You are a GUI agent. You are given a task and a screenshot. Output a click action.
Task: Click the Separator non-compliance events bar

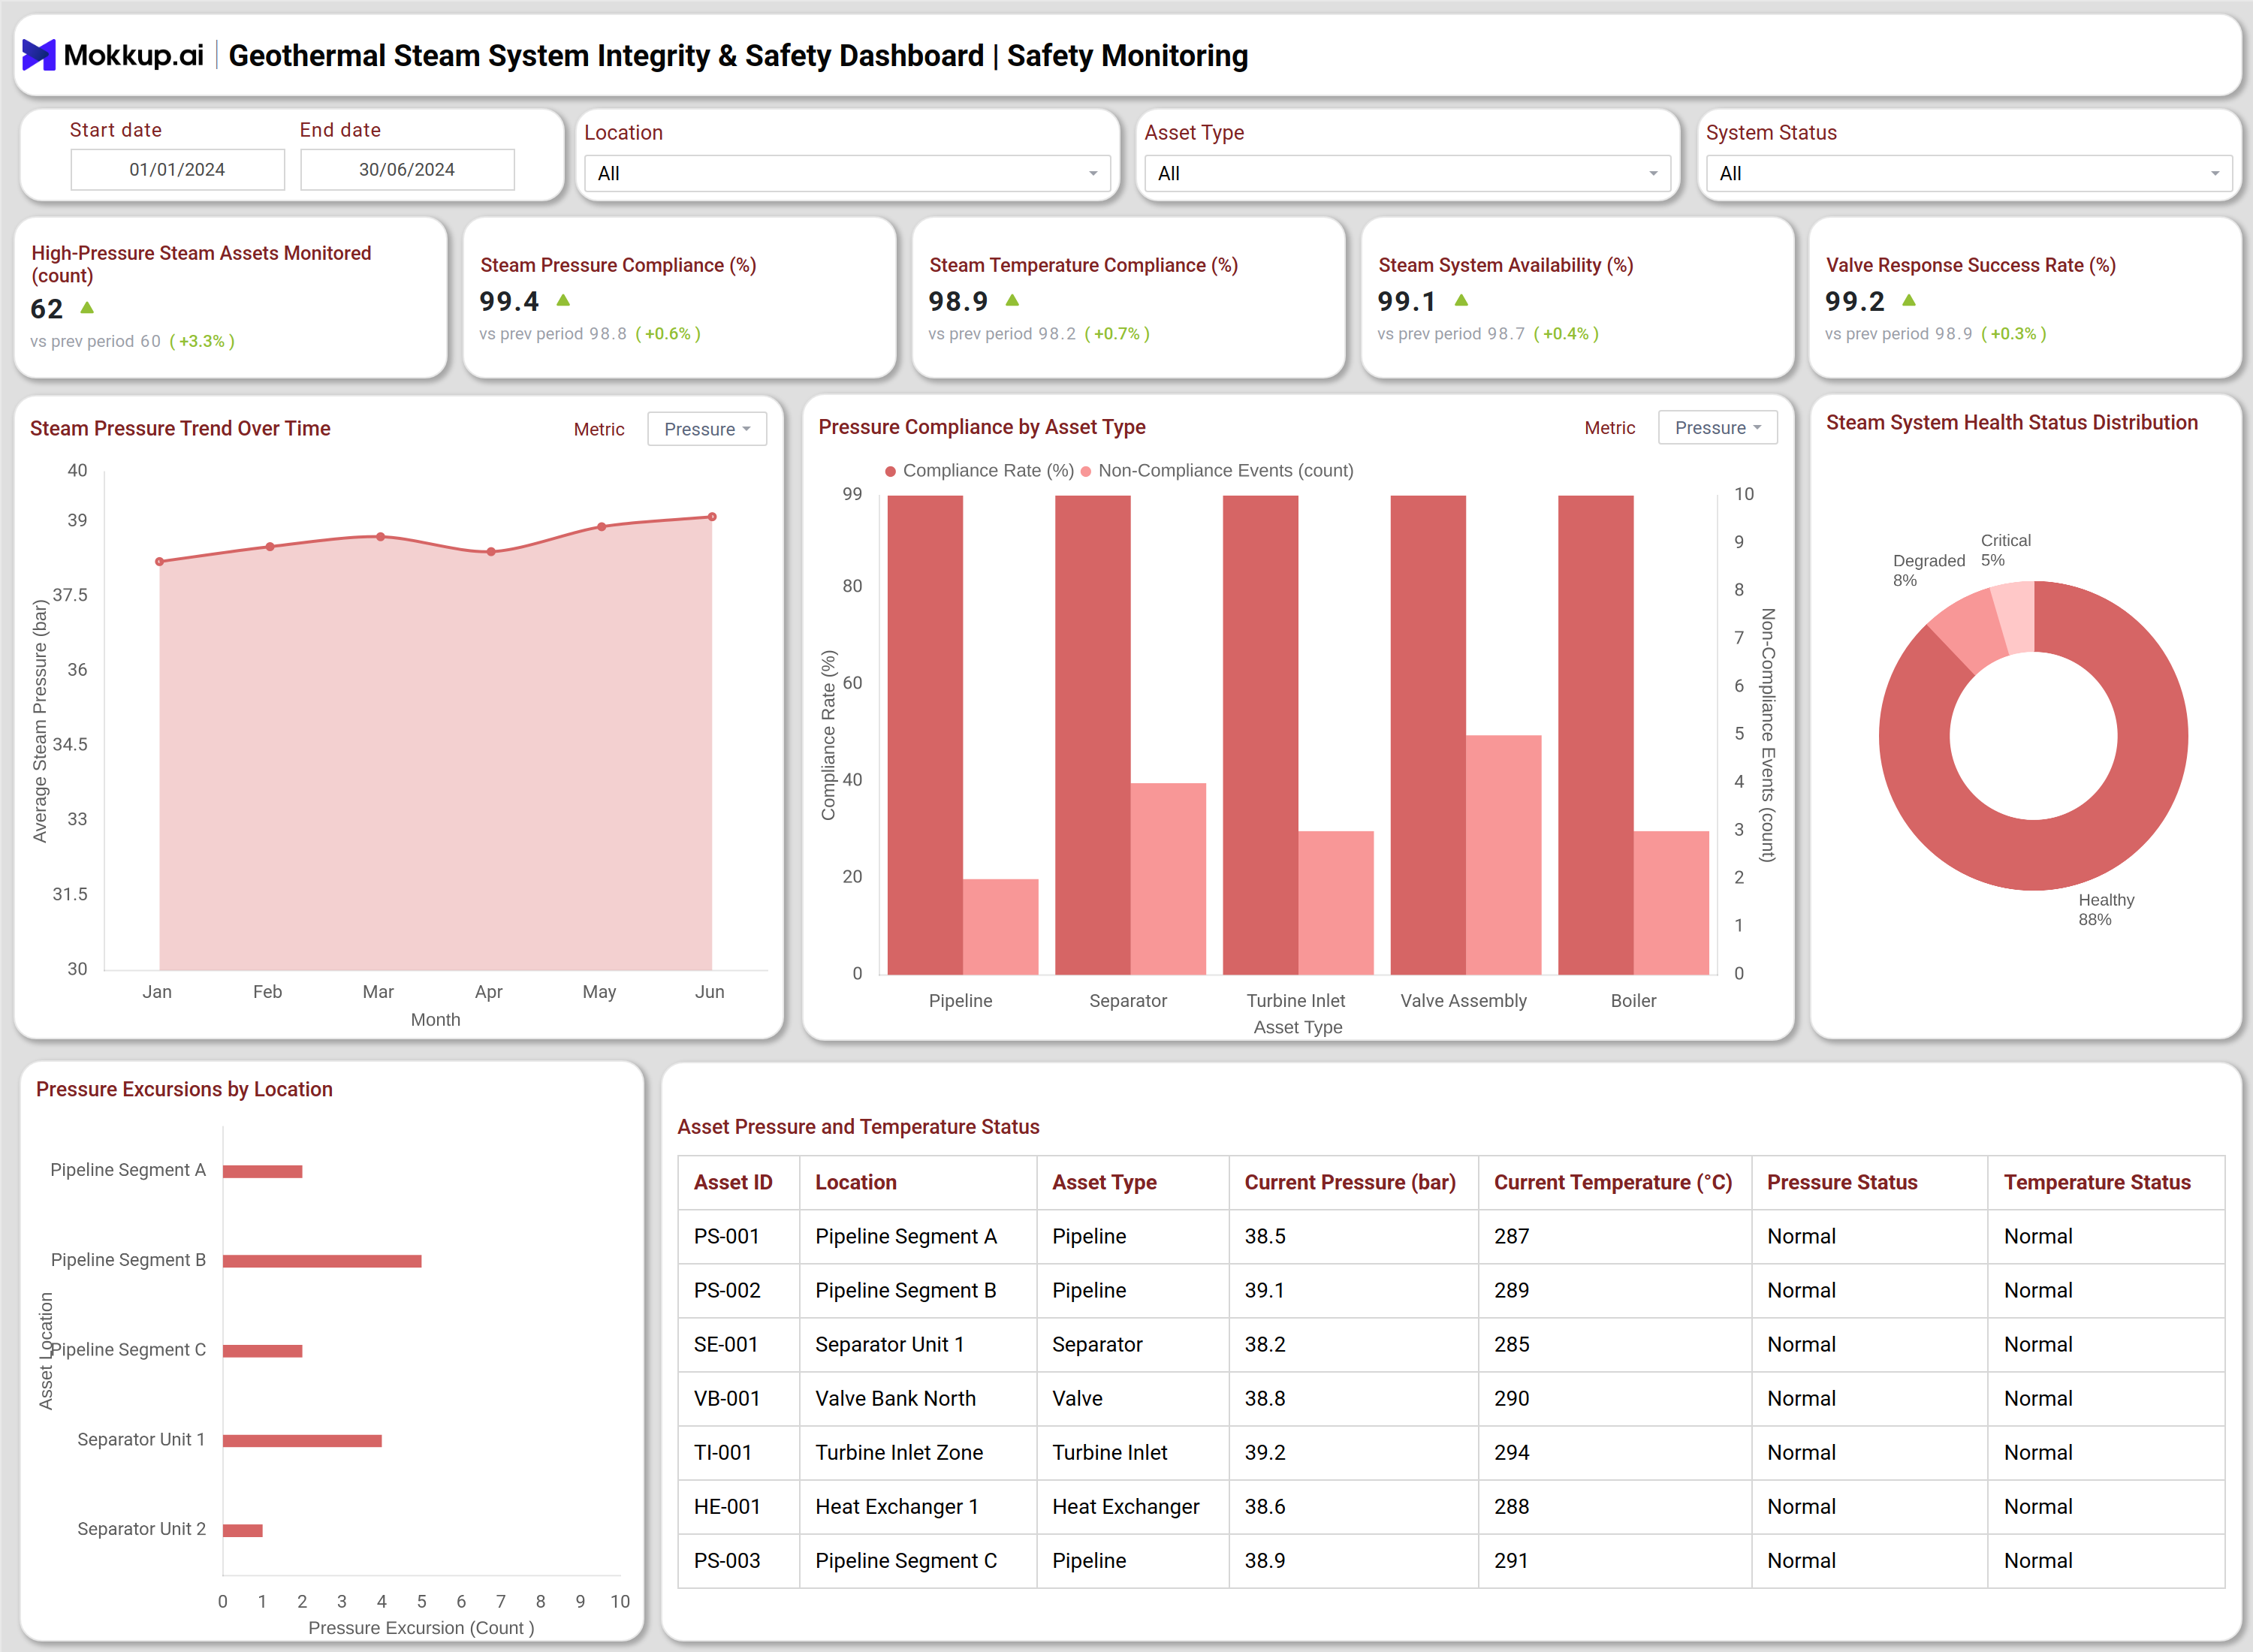(x=1168, y=879)
